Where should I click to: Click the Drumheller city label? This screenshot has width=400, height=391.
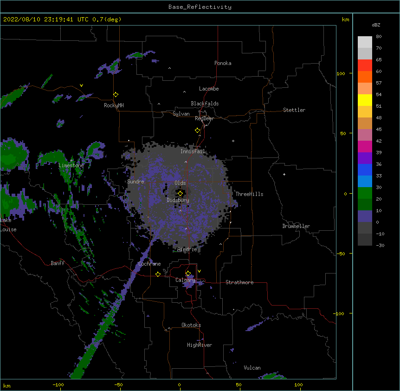click(296, 226)
